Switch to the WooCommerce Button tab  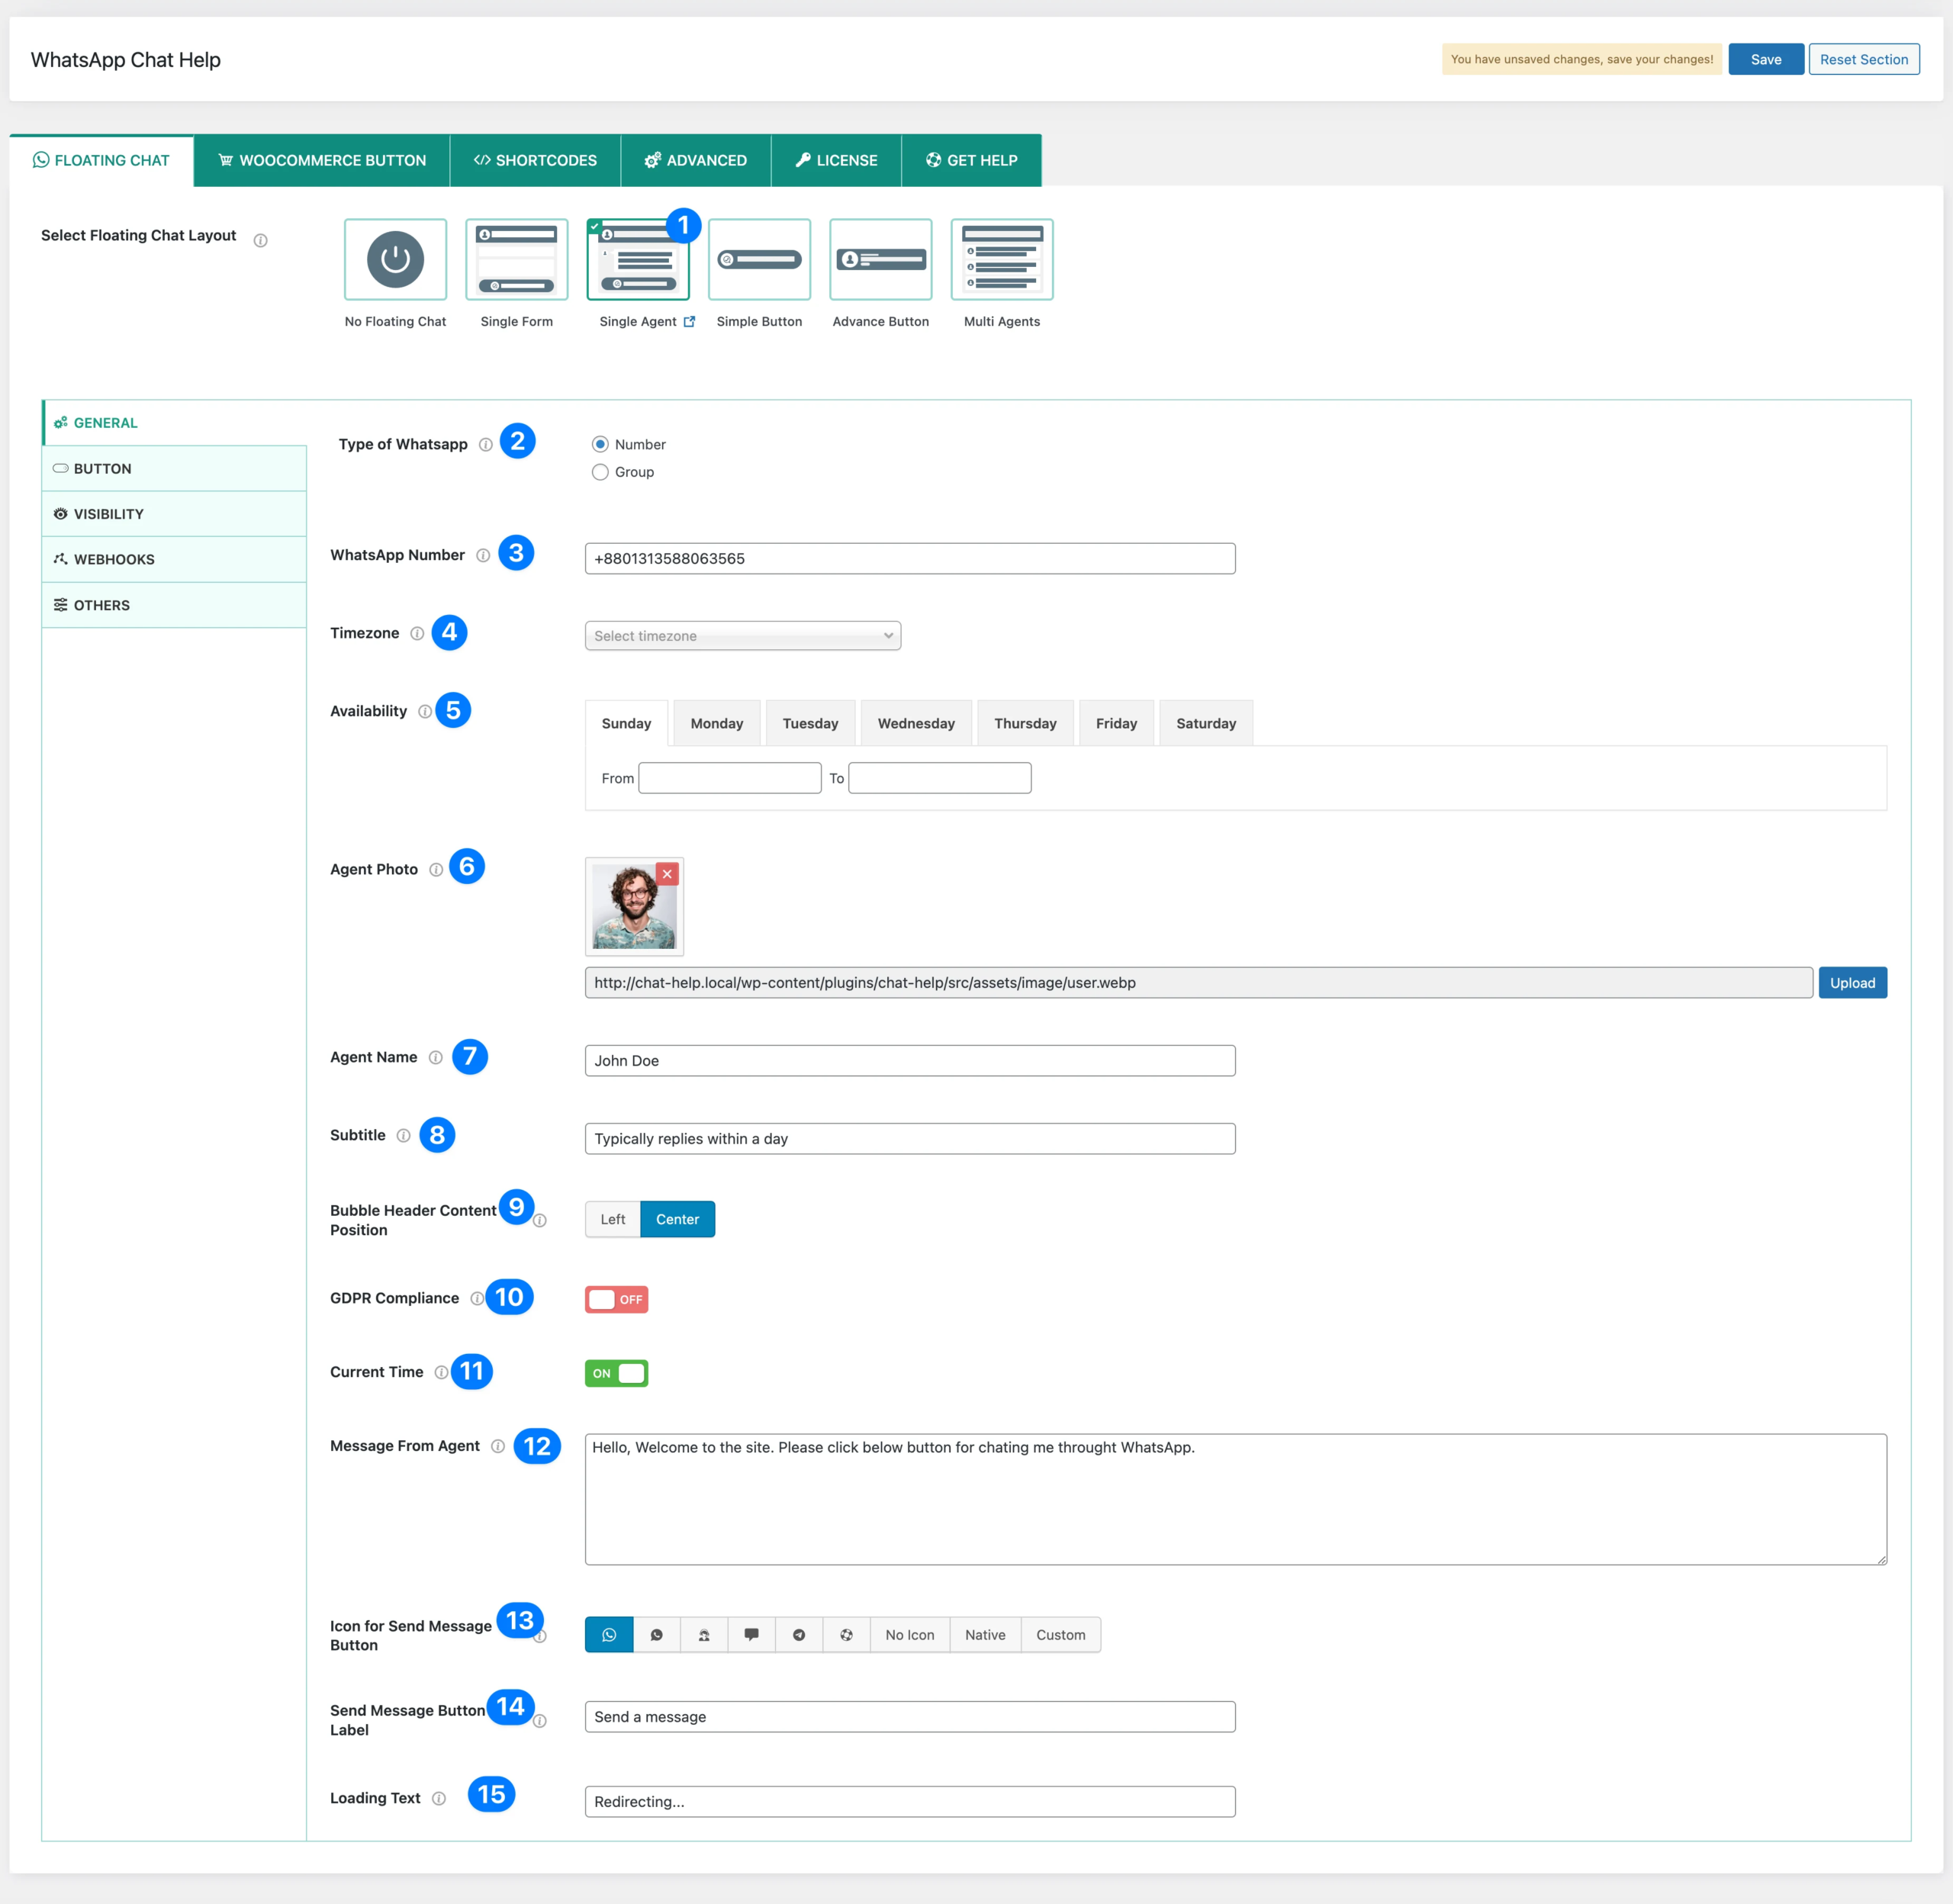(322, 160)
